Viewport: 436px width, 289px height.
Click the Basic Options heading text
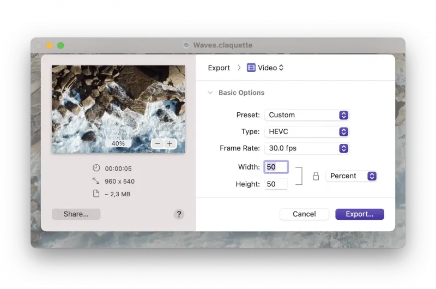coord(241,93)
